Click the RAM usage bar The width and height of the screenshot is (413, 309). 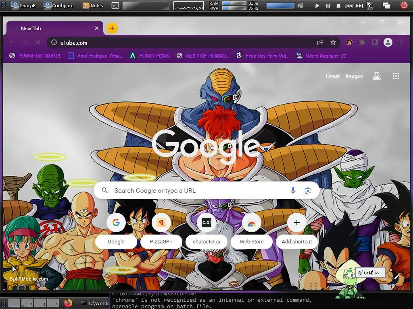coord(234,3)
